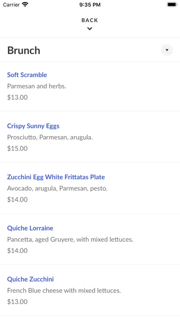The height and width of the screenshot is (319, 180).
Task: Tap the BACK label at top
Action: (x=90, y=20)
